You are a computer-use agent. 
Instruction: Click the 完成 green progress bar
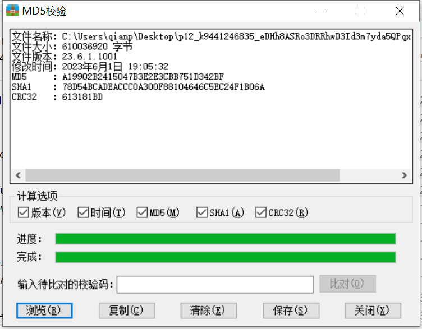pos(226,257)
